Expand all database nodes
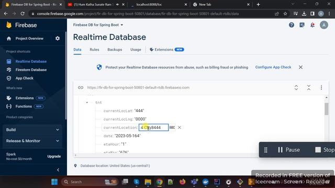The width and height of the screenshot is (335, 188). point(296,87)
